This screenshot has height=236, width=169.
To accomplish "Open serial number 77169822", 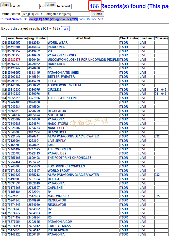I will coord(14,175).
